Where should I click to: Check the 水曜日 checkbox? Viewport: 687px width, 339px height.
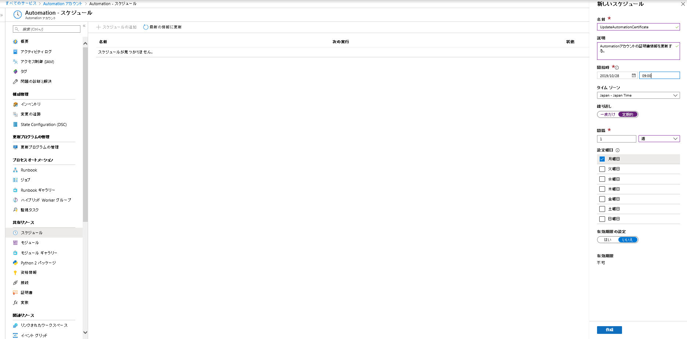(602, 179)
